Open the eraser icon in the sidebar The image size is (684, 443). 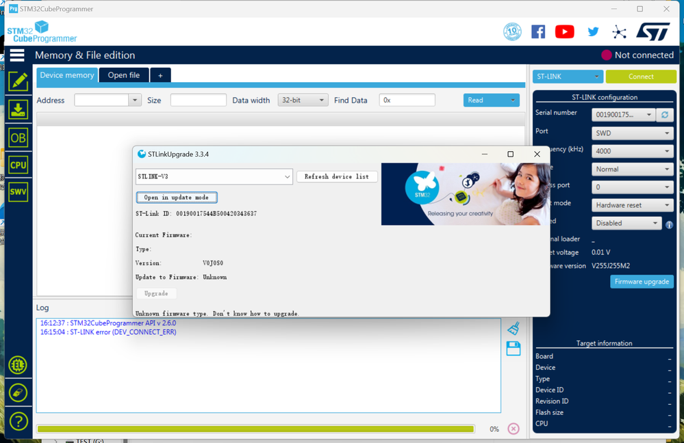[x=18, y=393]
